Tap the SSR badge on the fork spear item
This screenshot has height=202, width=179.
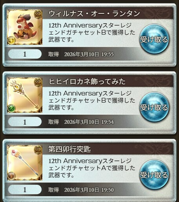pyautogui.click(x=38, y=150)
